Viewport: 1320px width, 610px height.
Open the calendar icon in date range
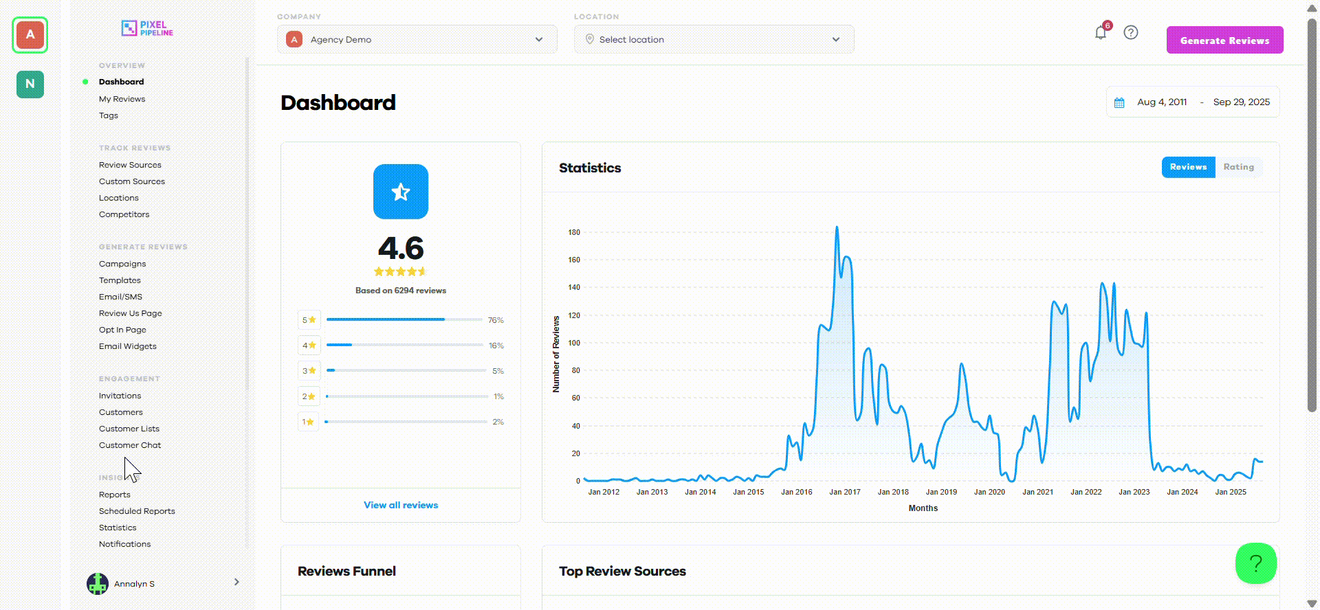click(x=1119, y=102)
